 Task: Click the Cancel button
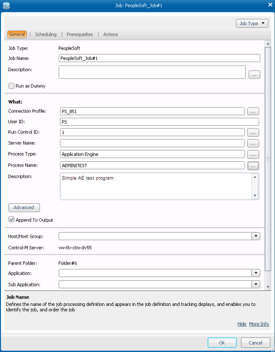[256, 343]
